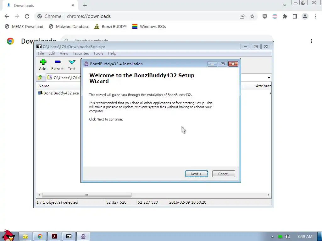Open the Help menu in 7-Zip
This screenshot has height=241, width=322.
coord(112,53)
